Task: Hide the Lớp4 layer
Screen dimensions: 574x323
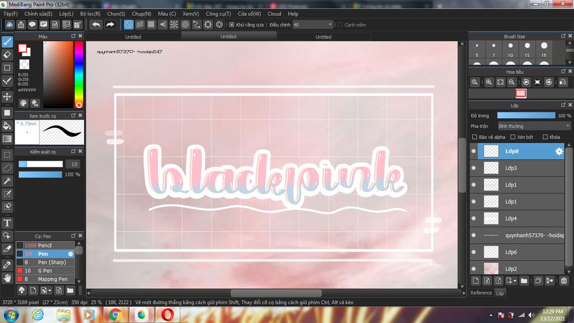Action: [x=474, y=218]
